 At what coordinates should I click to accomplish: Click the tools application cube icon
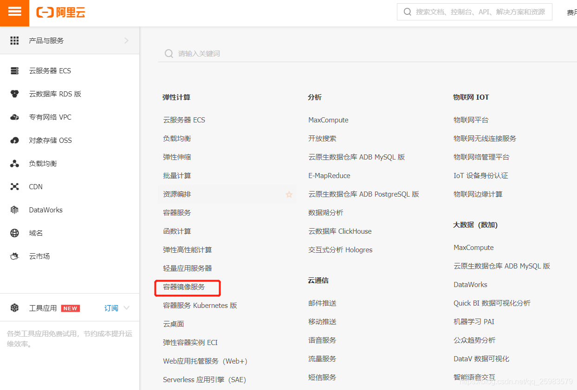pos(14,308)
